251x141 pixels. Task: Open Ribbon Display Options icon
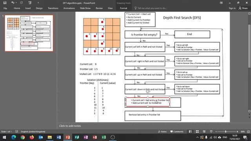point(221,3)
